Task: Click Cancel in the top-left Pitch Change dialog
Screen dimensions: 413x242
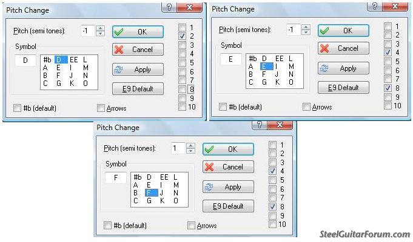Action: point(138,50)
